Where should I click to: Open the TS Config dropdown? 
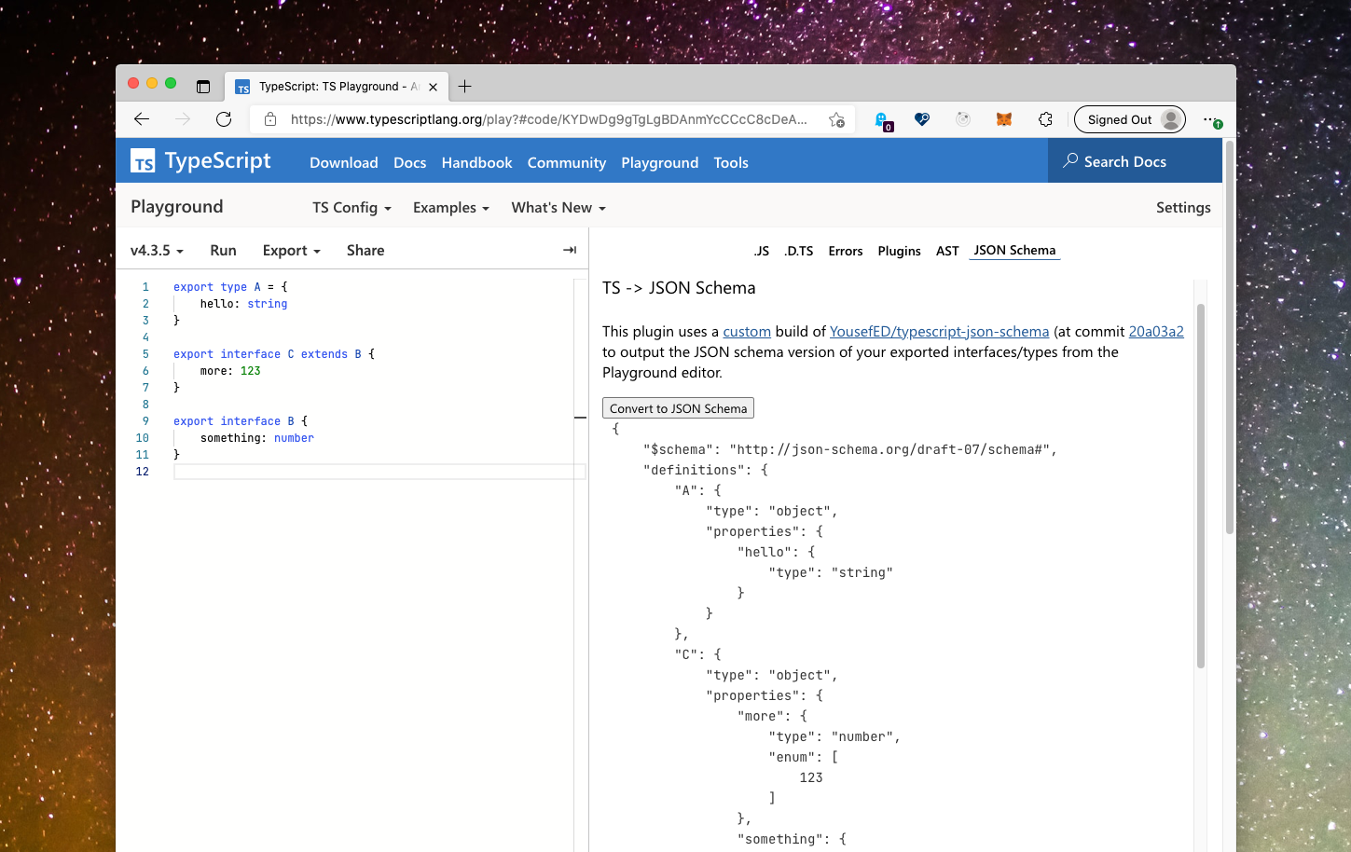[352, 207]
